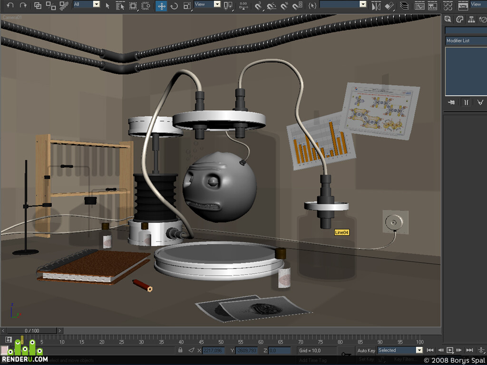Toggle the selection lock padlock

pos(180,350)
